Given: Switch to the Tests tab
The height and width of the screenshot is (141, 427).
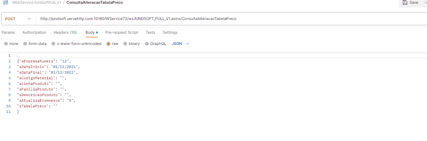Looking at the screenshot, I should coord(150,32).
